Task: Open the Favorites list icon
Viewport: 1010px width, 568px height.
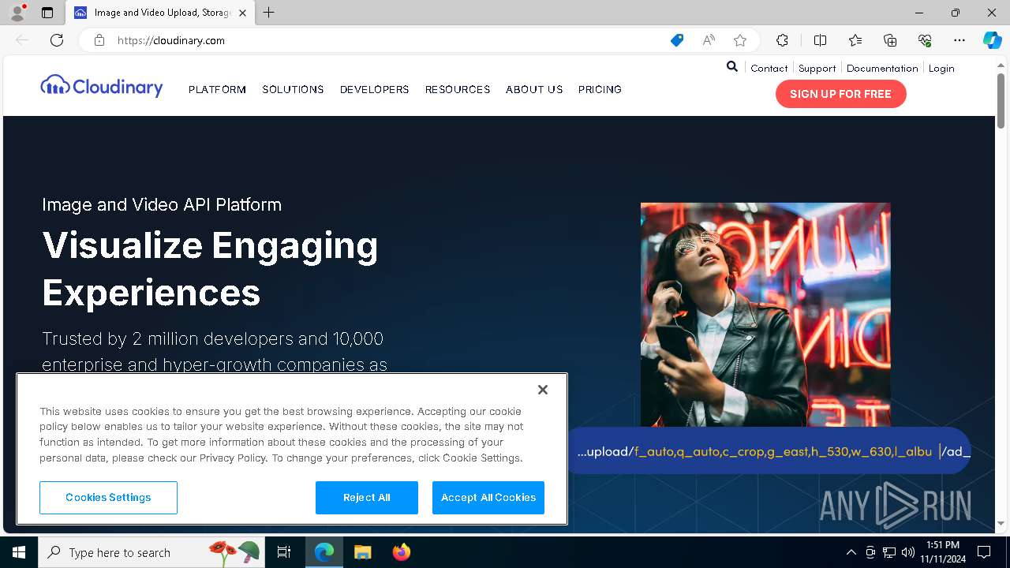Action: [855, 40]
